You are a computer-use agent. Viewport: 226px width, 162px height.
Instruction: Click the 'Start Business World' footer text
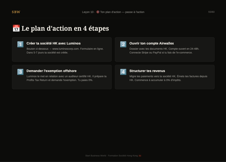pyautogui.click(x=96, y=156)
